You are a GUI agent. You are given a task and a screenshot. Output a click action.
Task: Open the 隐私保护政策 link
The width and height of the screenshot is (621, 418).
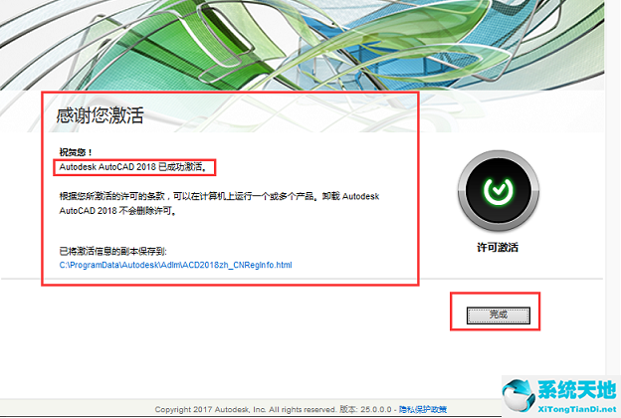coord(423,409)
